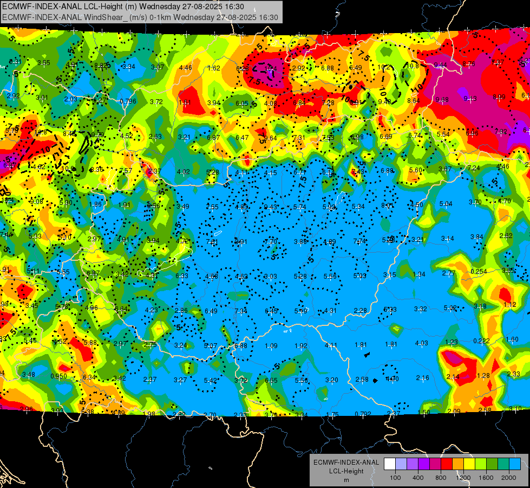Click the wind shear value 3.20
This screenshot has width=530, height=488.
[x=331, y=380]
